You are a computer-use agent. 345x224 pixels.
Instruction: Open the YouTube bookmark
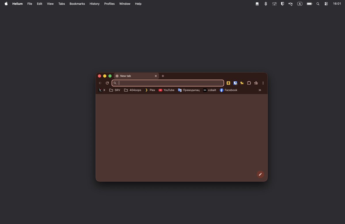[x=167, y=90]
